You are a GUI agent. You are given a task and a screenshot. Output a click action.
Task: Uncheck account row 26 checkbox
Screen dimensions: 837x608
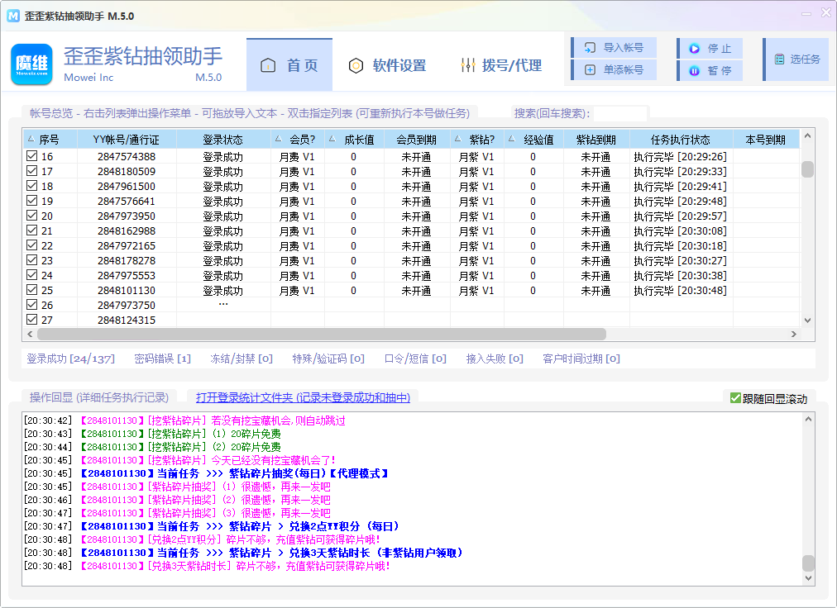[32, 305]
